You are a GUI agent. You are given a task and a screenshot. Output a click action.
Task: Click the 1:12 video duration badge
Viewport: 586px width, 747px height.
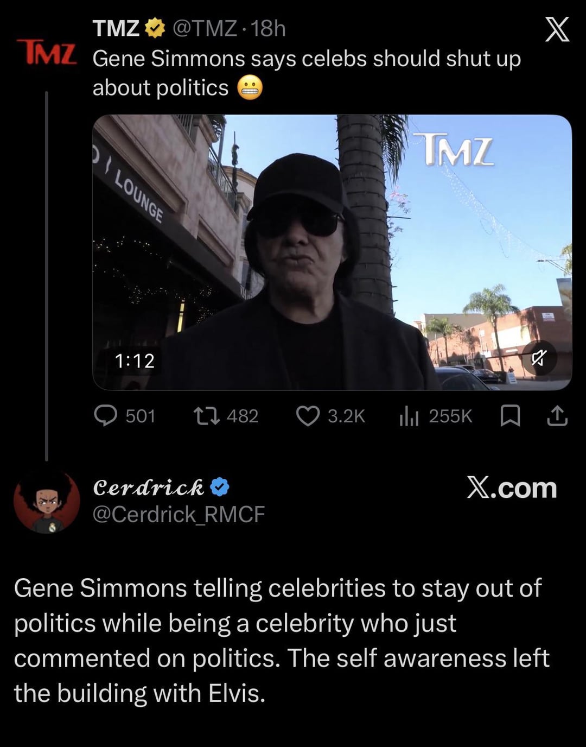point(135,361)
